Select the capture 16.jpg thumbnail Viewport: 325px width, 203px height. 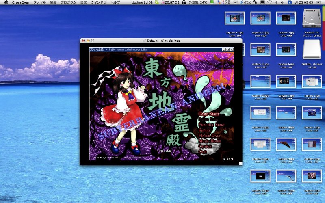coord(260,176)
